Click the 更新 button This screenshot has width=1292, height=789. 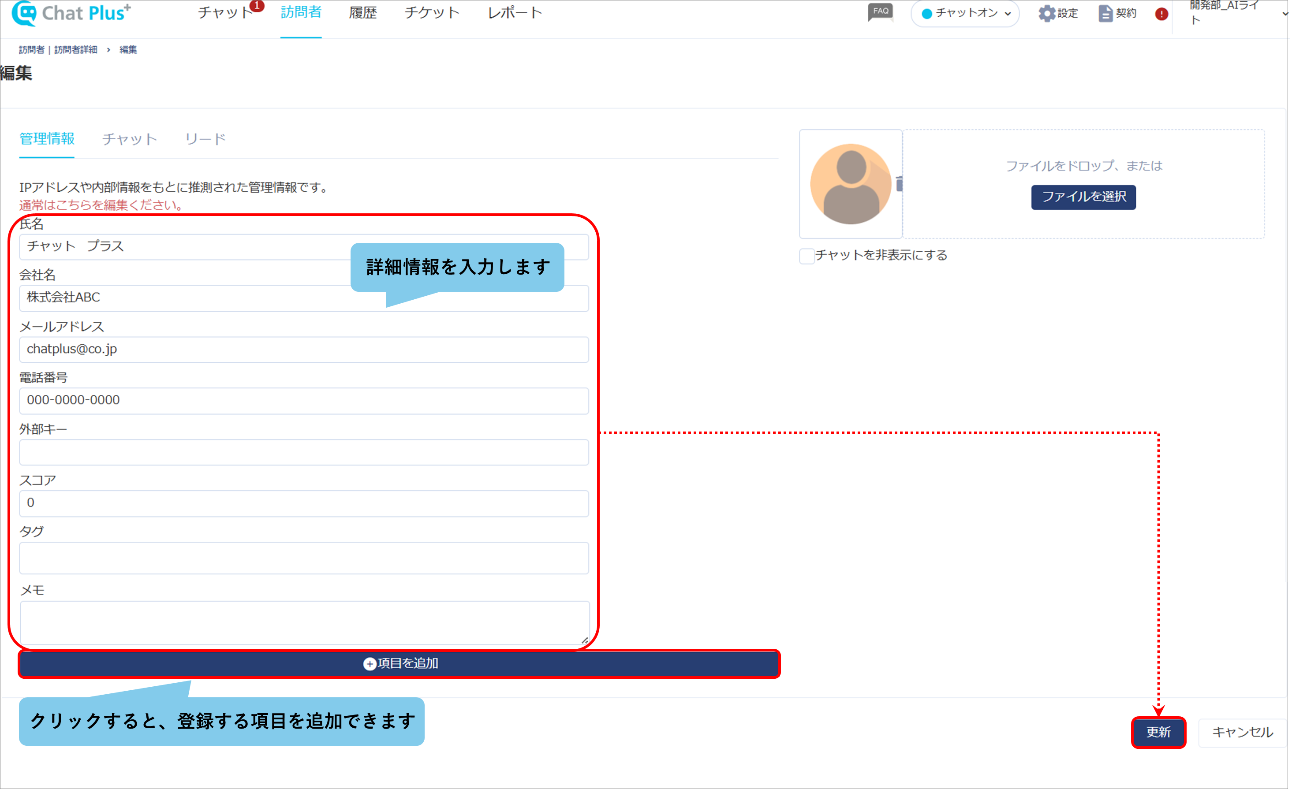pyautogui.click(x=1158, y=733)
